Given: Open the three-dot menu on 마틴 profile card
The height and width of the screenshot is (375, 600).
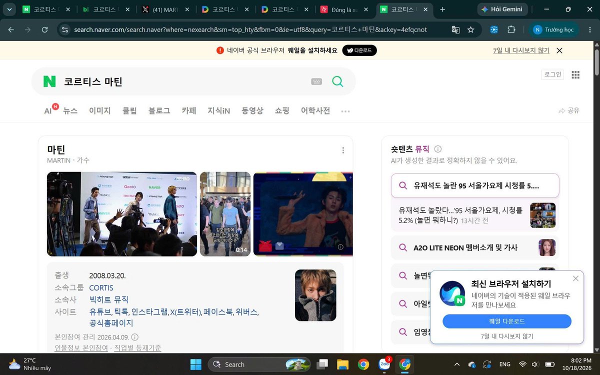Looking at the screenshot, I should [343, 150].
